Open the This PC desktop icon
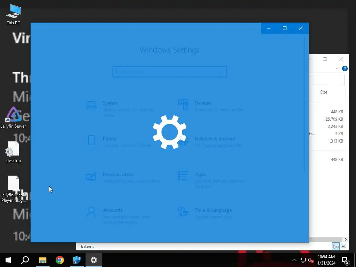This screenshot has height=267, width=356. tap(14, 15)
